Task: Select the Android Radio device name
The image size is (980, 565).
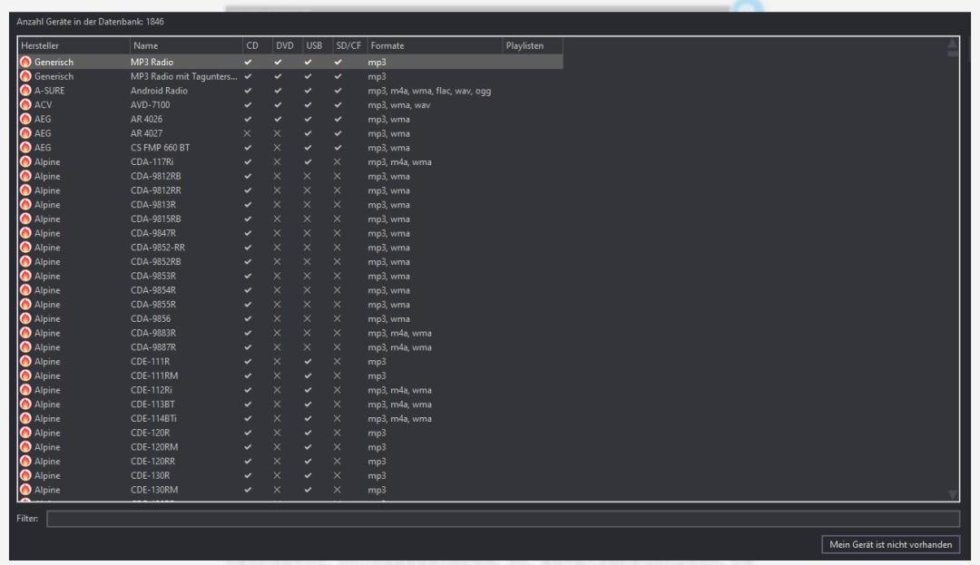Action: coord(159,91)
